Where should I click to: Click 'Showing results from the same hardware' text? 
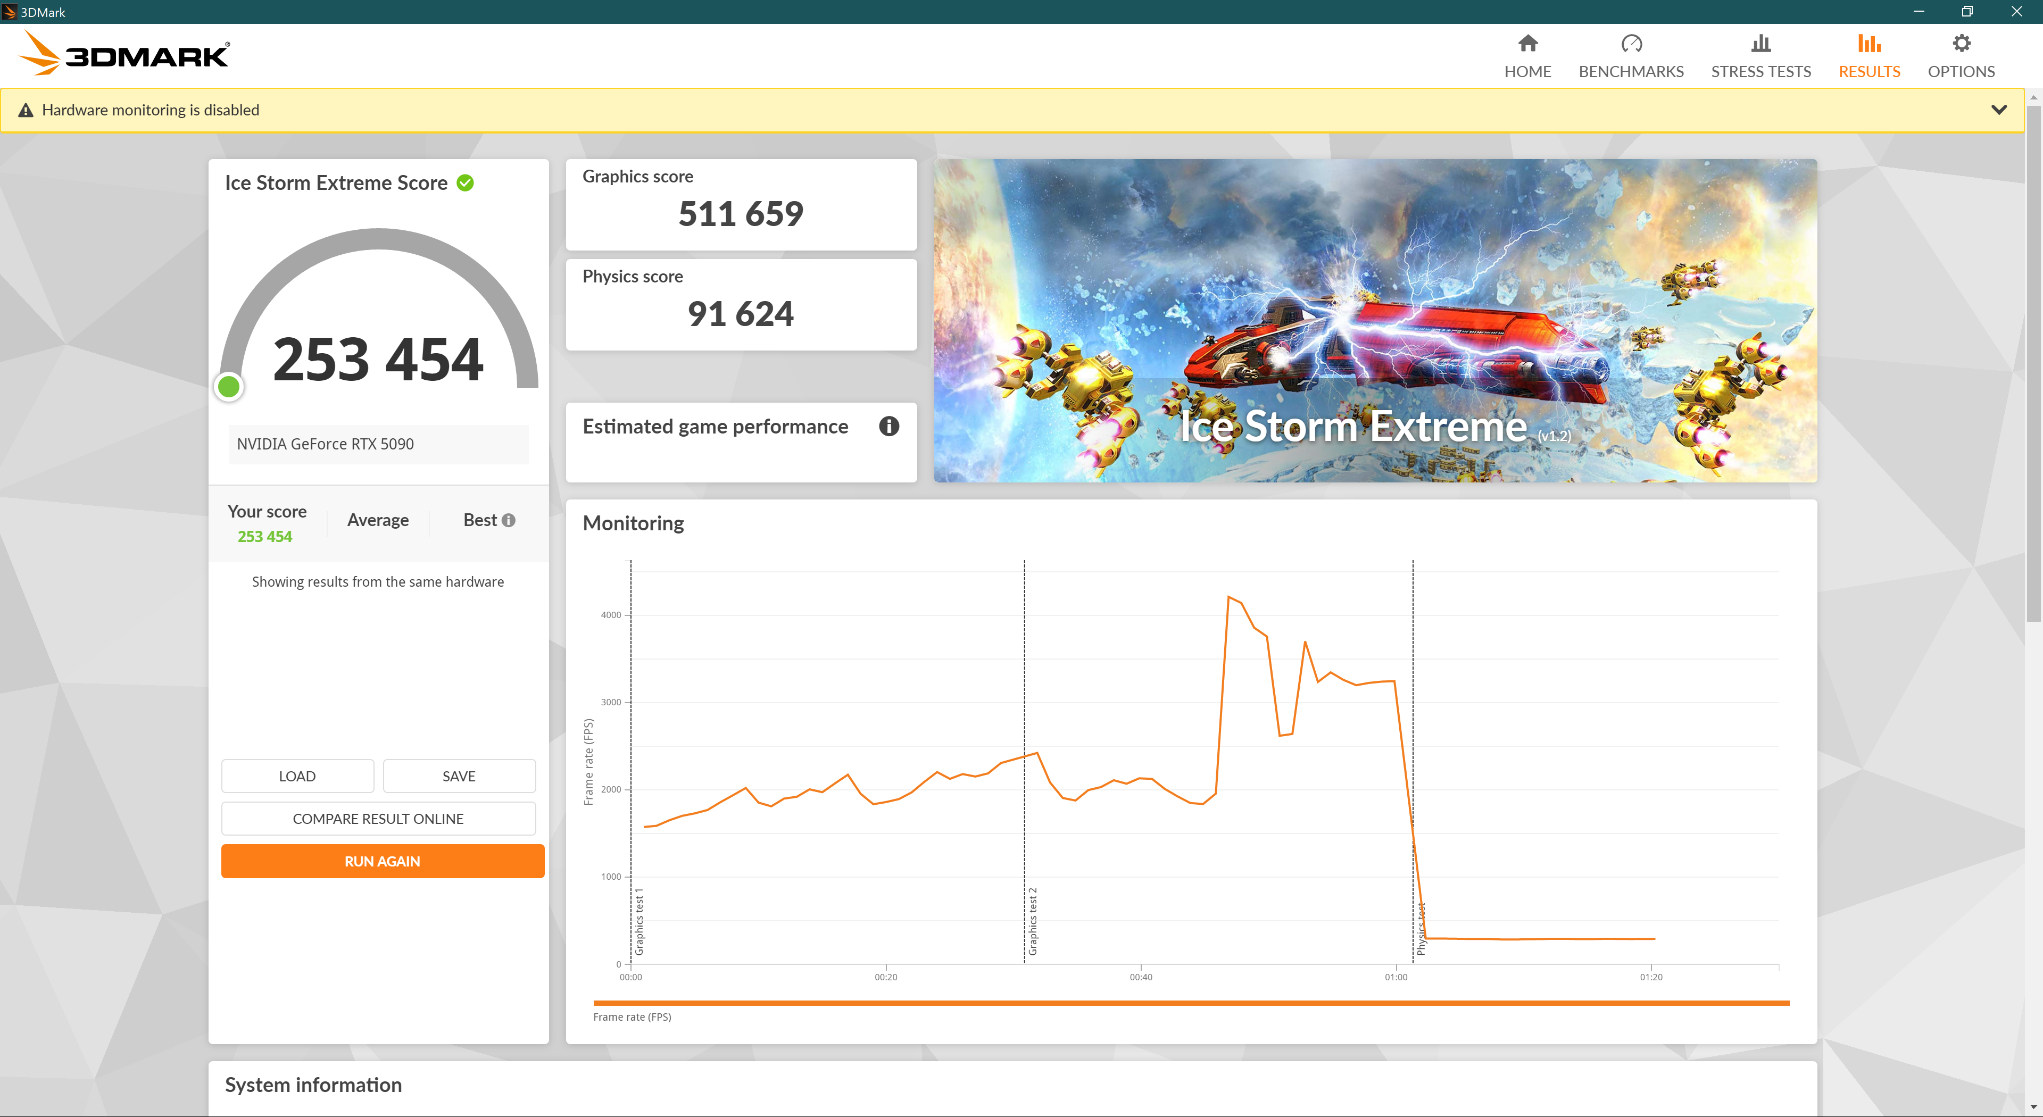(x=378, y=582)
